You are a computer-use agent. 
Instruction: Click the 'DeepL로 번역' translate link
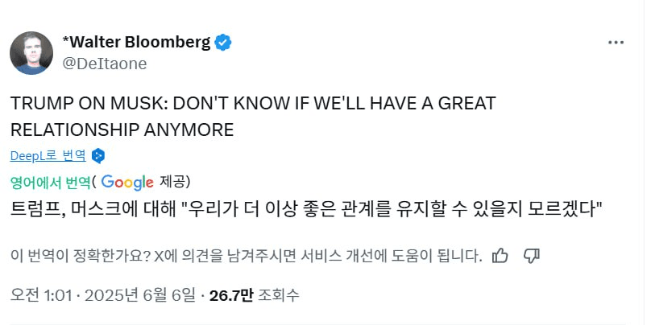pos(48,156)
